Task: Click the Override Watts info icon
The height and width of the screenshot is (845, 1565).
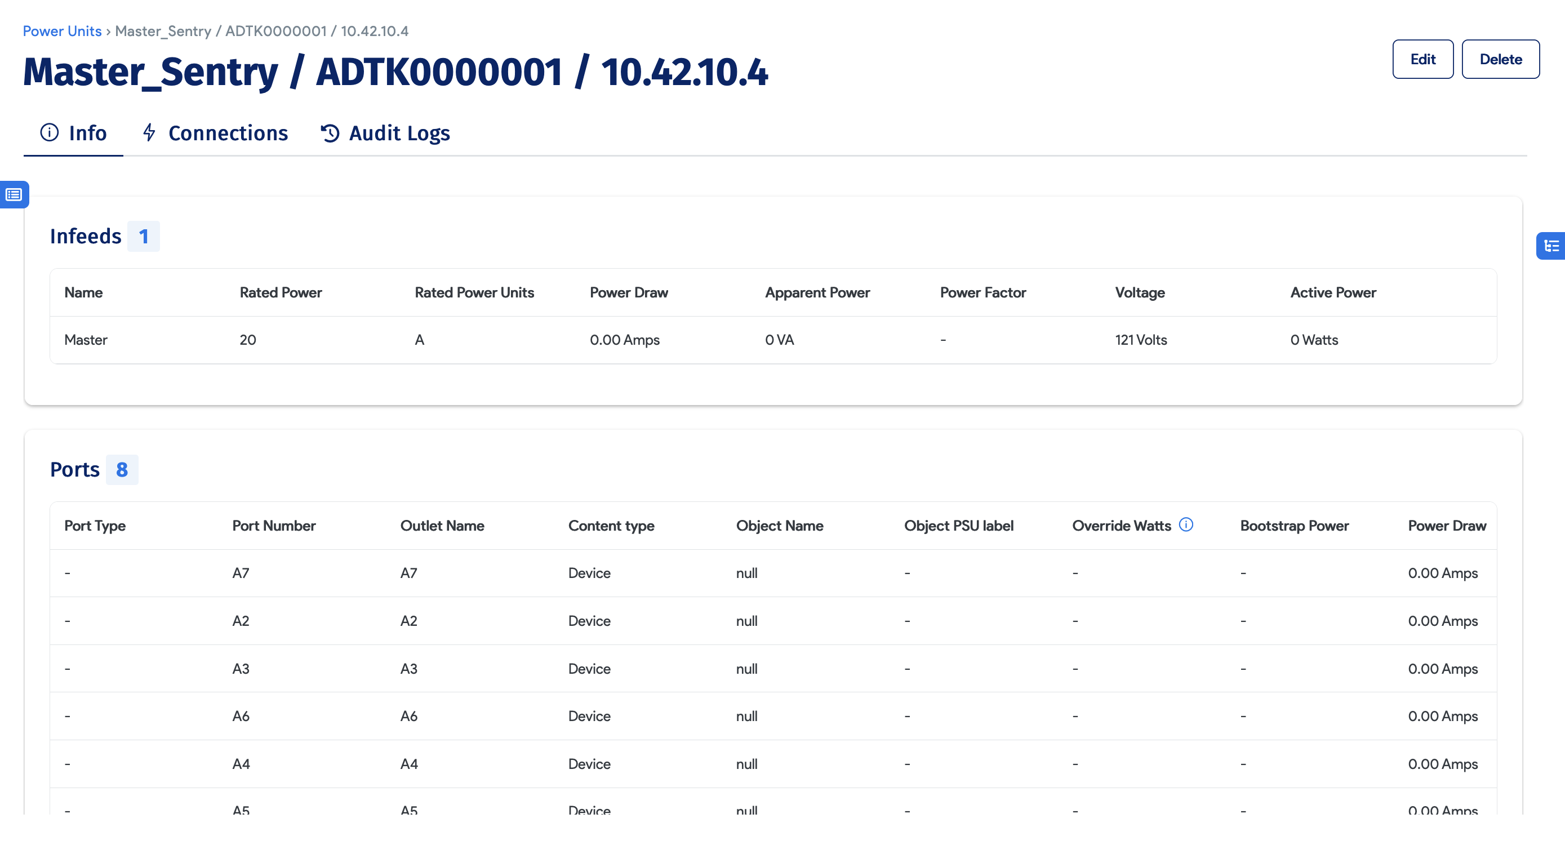Action: (1185, 524)
